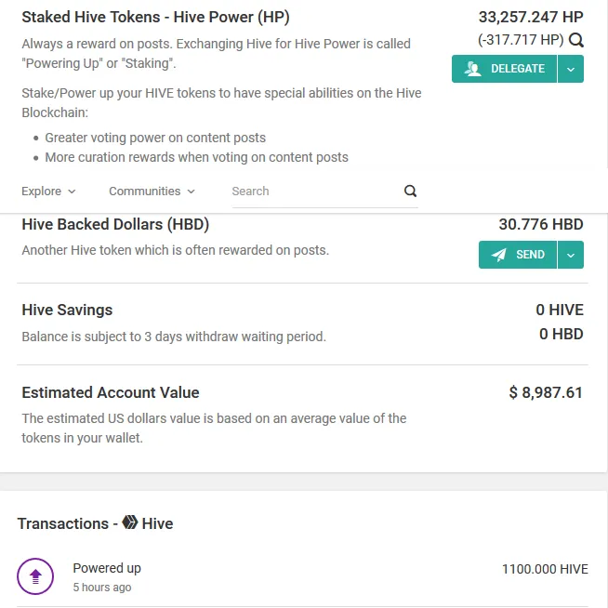This screenshot has height=608, width=608.
Task: Open the dropdown arrow beside SEND
Action: (x=571, y=255)
